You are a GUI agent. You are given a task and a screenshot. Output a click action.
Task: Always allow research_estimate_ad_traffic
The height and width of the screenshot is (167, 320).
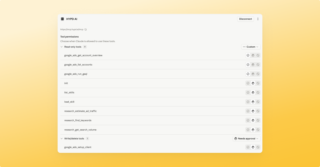(x=248, y=111)
